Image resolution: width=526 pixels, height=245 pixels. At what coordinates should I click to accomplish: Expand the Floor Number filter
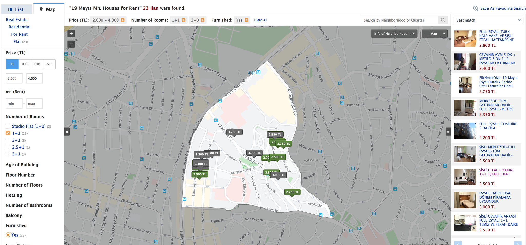tap(20, 175)
